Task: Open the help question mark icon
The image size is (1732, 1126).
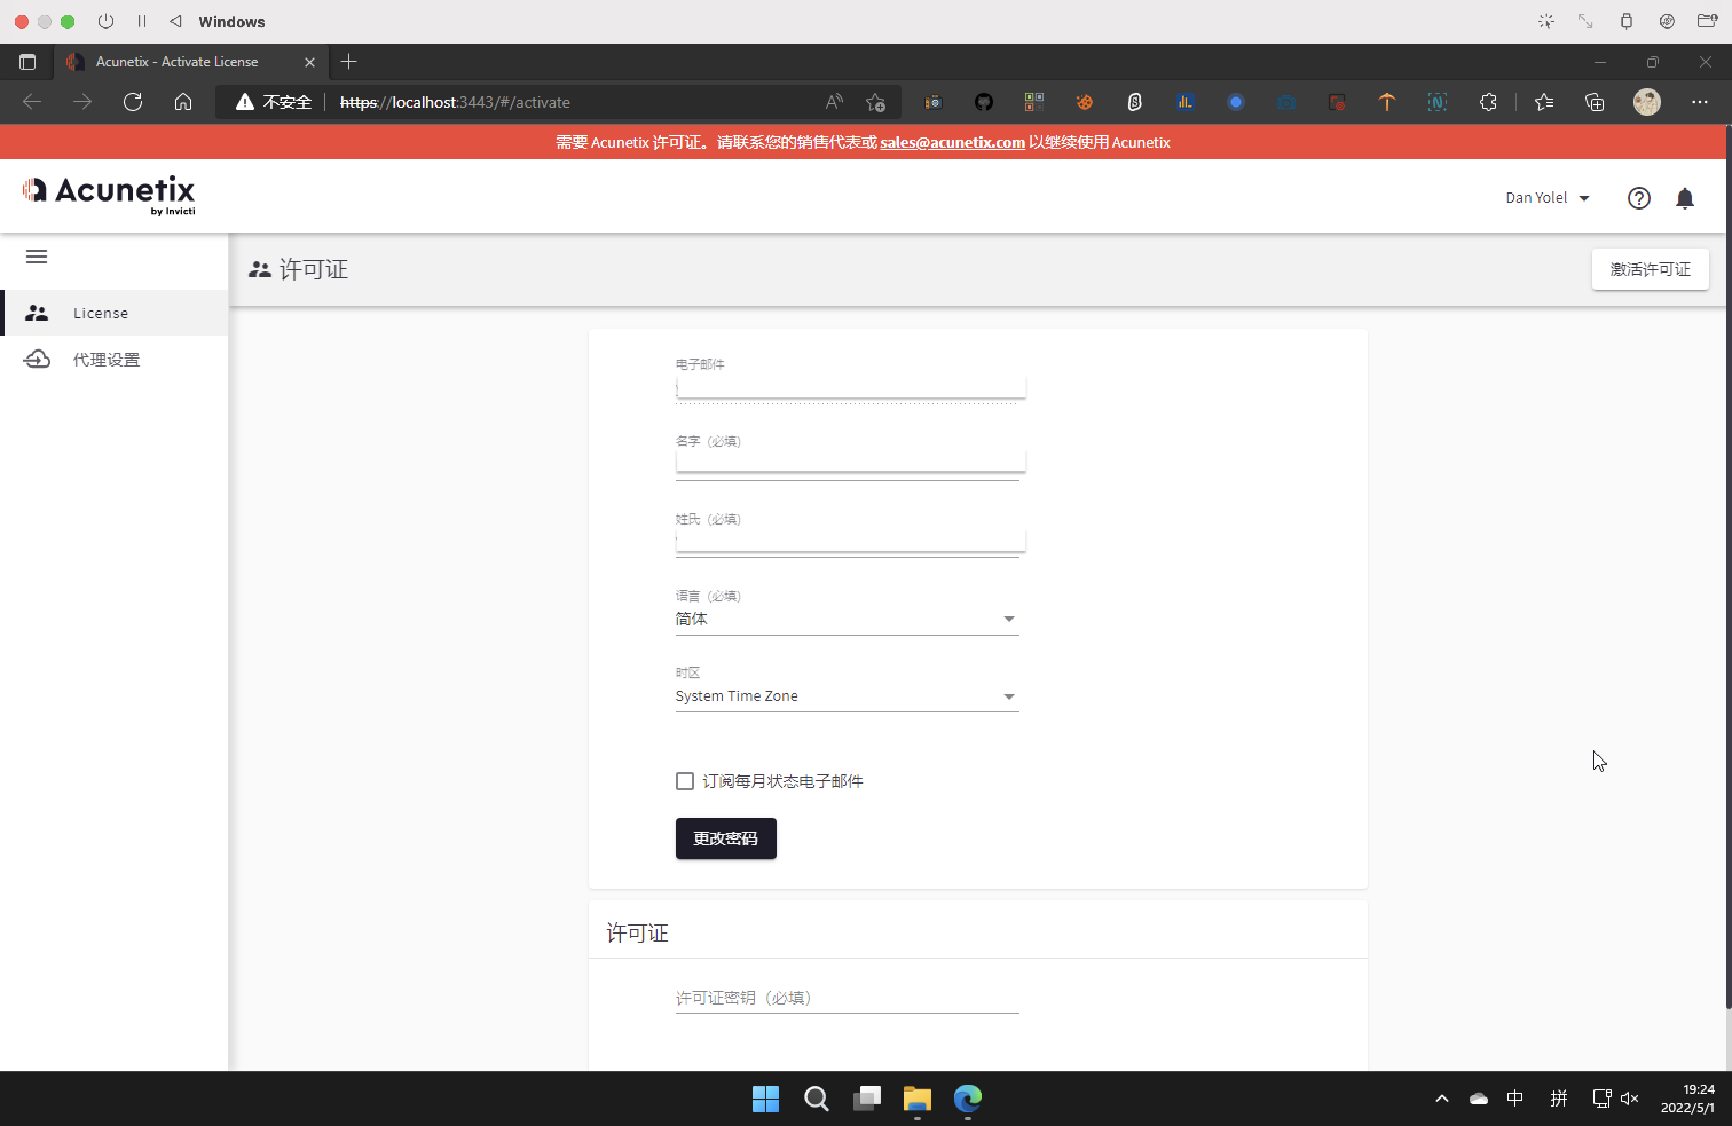Action: point(1638,198)
